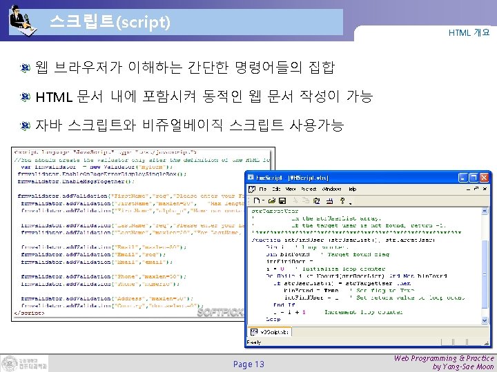Click 'by Yang-Sae Moon' footer text
Viewport: 497px width, 372px height.
click(x=463, y=366)
